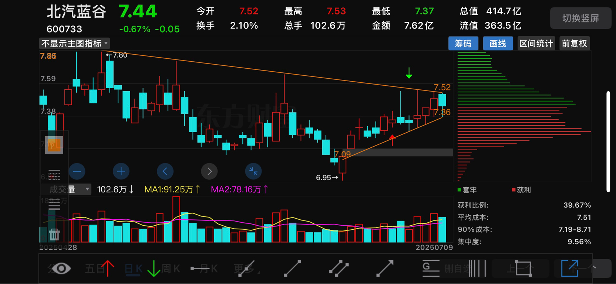Tap the 平均成本 value 7.51

(584, 217)
